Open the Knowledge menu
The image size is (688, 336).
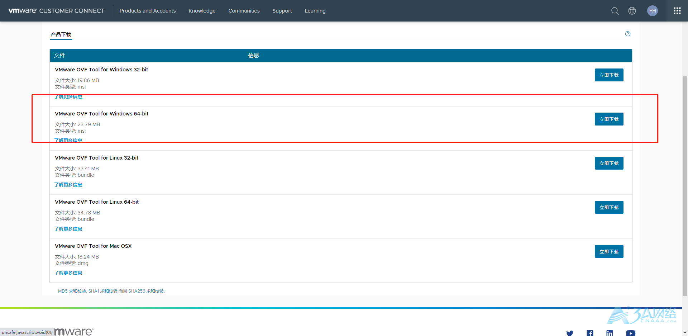point(202,11)
